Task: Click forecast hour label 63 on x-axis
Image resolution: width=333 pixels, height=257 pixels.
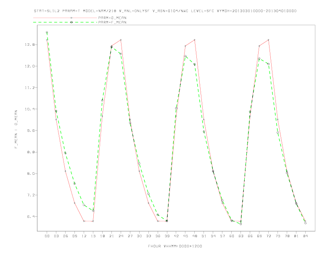Action: point(241,236)
